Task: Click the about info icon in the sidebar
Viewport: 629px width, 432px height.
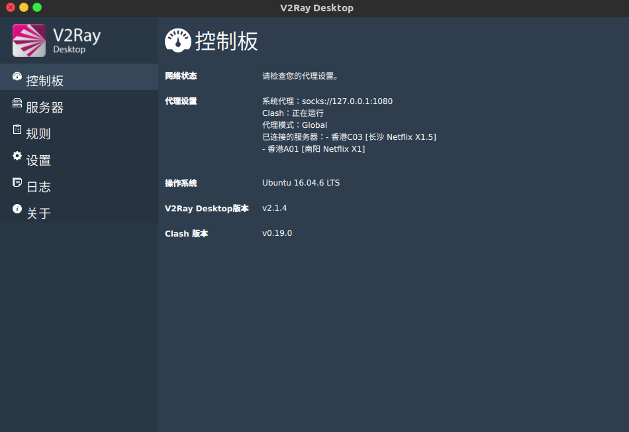Action: [17, 209]
